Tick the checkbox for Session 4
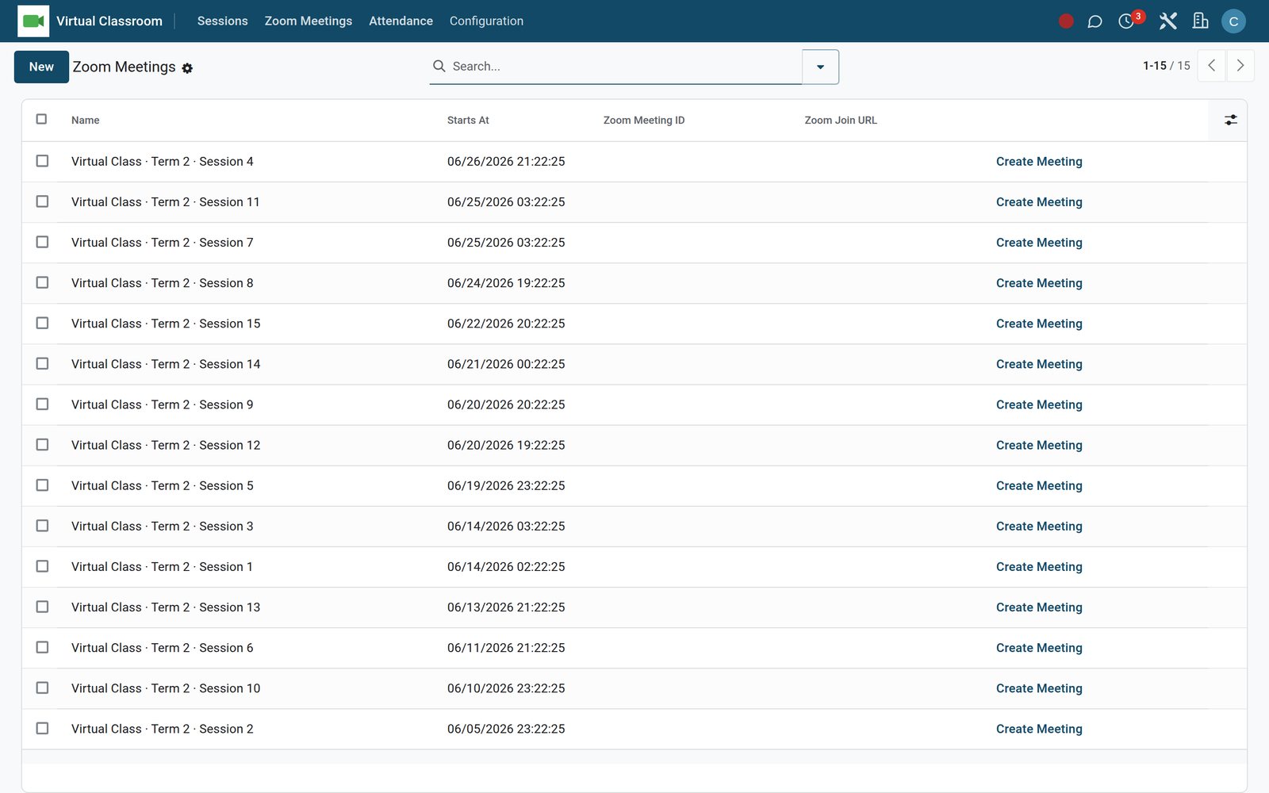The width and height of the screenshot is (1269, 793). [x=42, y=161]
